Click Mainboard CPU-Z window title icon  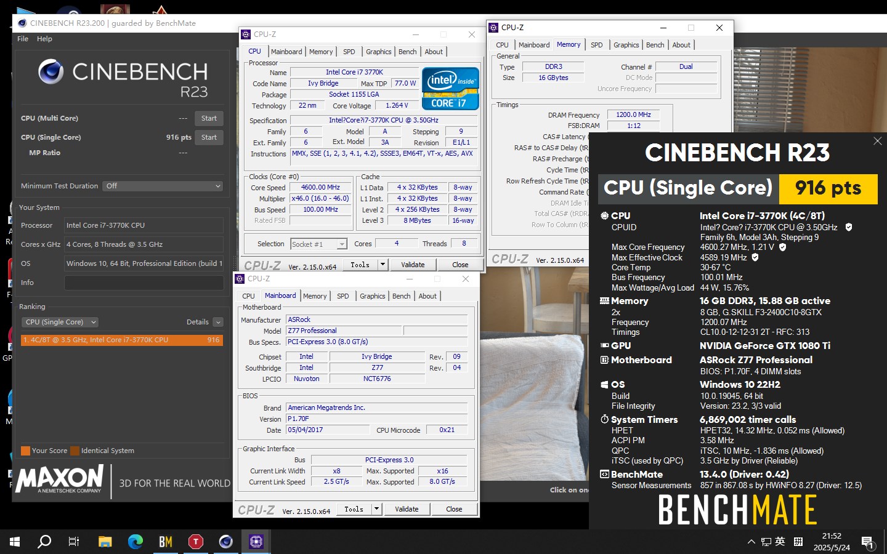(x=240, y=279)
